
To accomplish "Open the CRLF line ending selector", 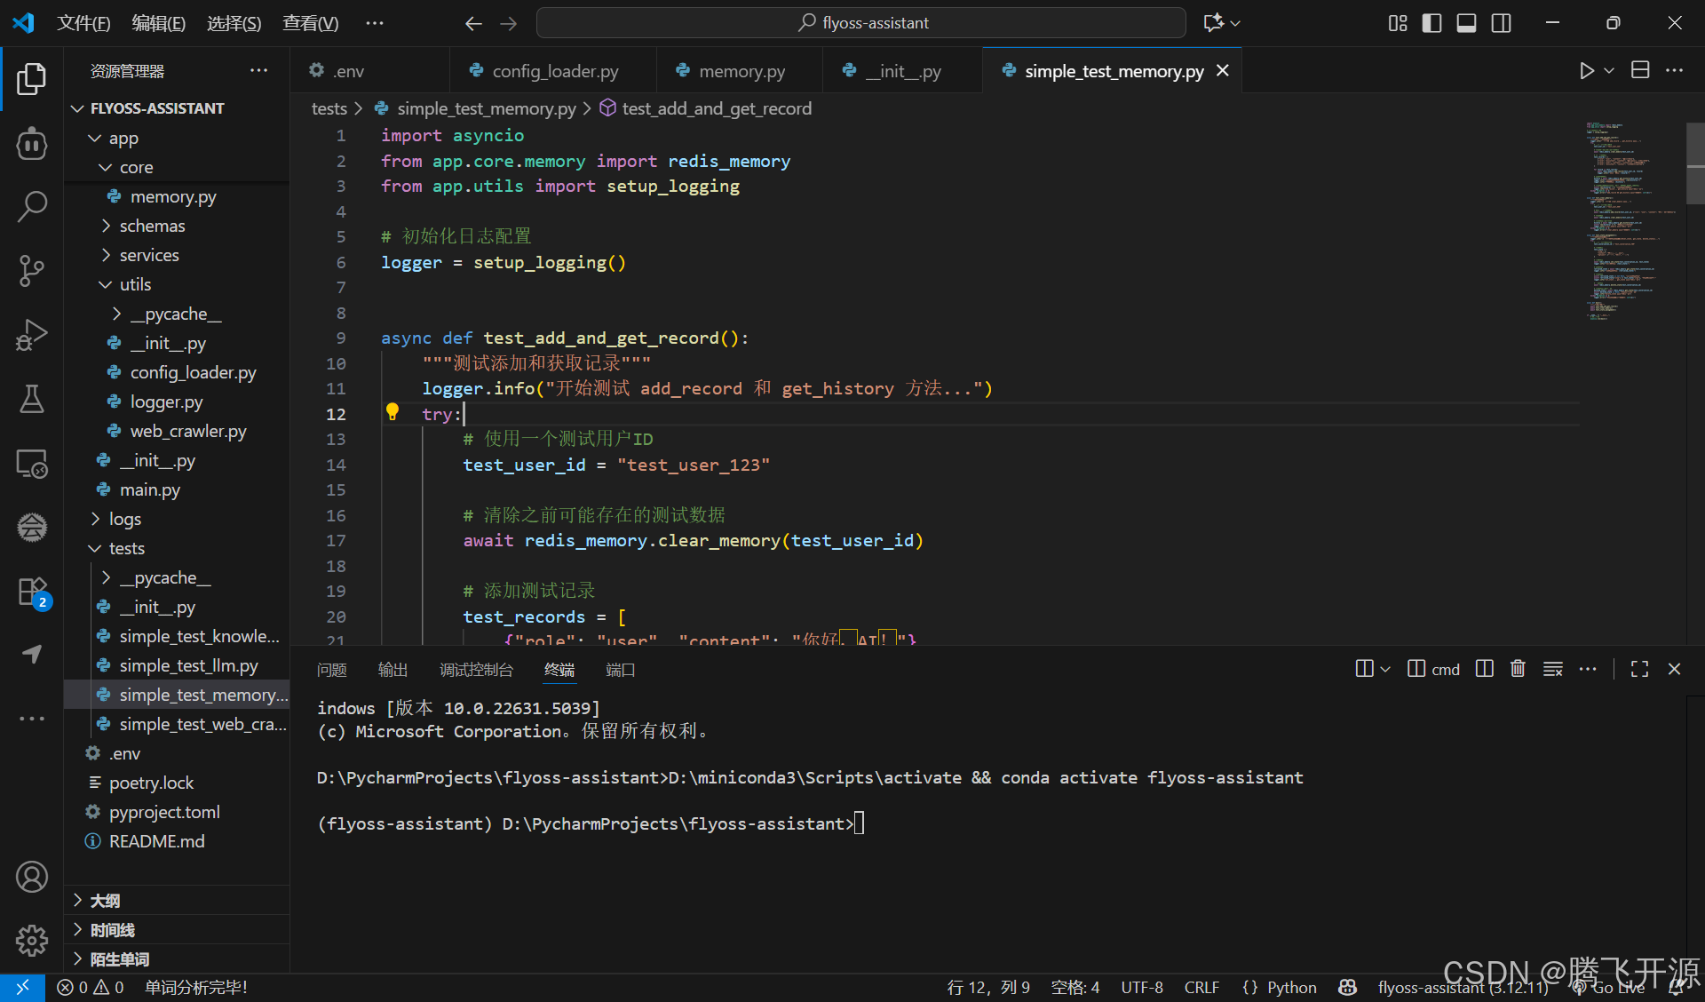I will 1201,987.
